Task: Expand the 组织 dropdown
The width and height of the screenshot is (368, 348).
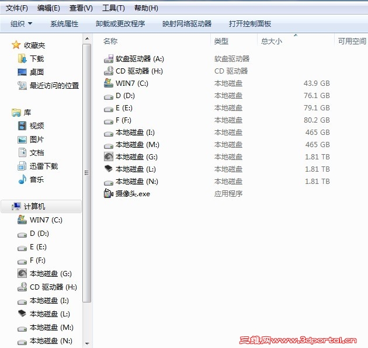Action: pyautogui.click(x=22, y=24)
